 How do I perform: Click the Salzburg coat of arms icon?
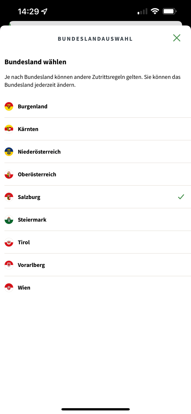click(x=9, y=197)
